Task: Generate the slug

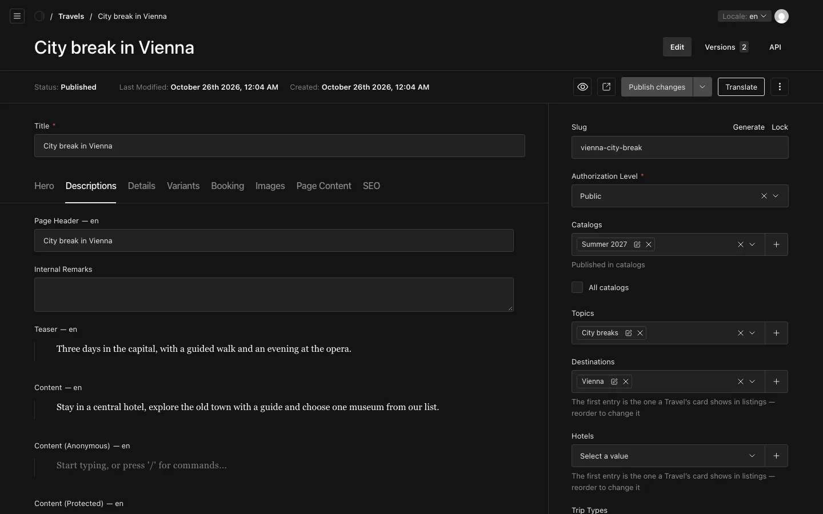Action: pos(749,127)
